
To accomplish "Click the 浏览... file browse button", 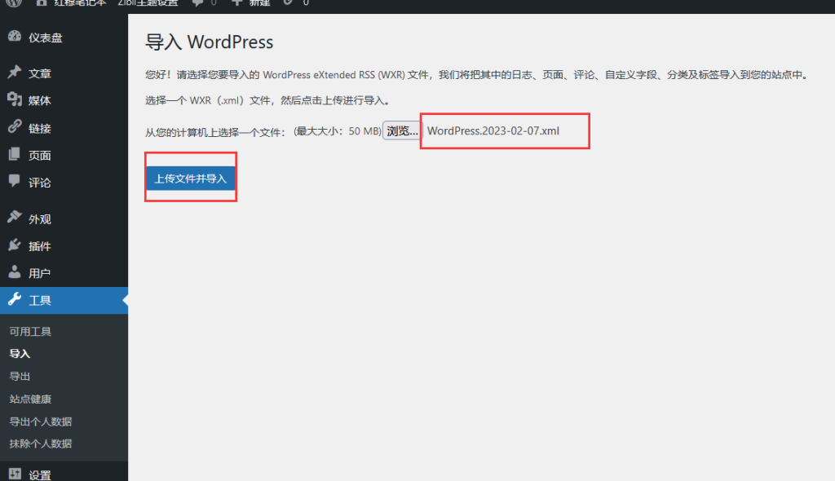I will point(402,131).
